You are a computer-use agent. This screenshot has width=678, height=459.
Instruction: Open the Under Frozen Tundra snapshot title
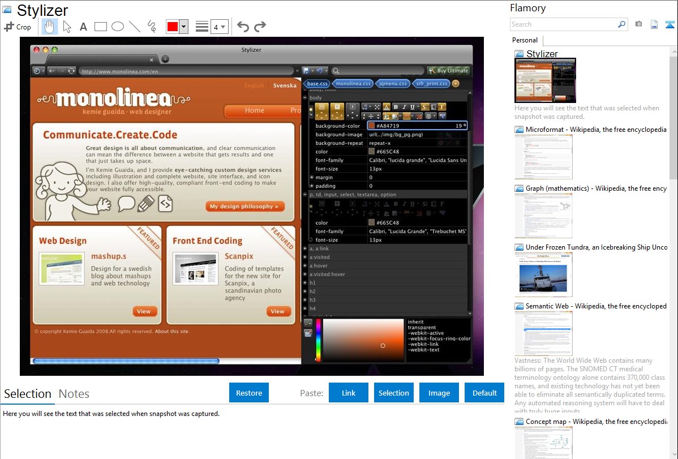coord(597,247)
